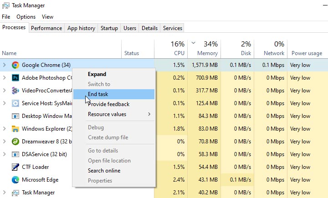This screenshot has width=328, height=198.
Task: Click the VideoProcConverter process icon
Action: [15, 91]
